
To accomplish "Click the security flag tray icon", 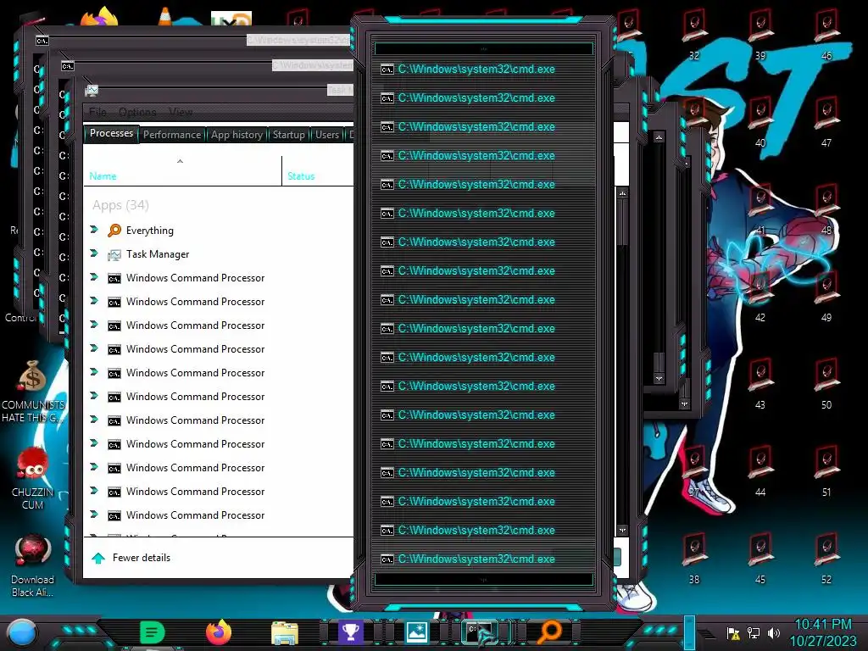I will [x=733, y=632].
